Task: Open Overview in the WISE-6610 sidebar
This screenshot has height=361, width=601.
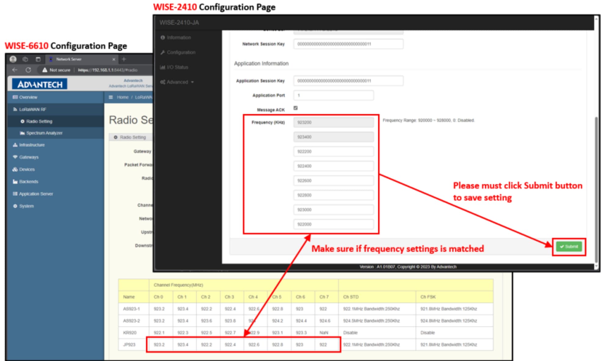Action: point(28,97)
